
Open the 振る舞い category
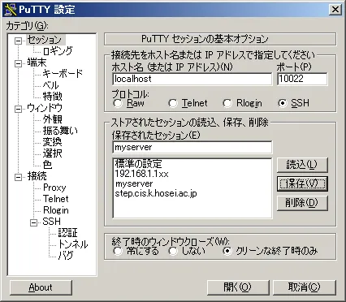(x=60, y=131)
